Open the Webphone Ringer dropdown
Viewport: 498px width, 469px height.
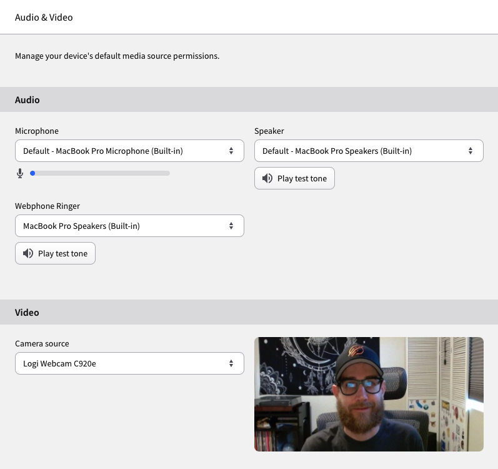coord(129,226)
